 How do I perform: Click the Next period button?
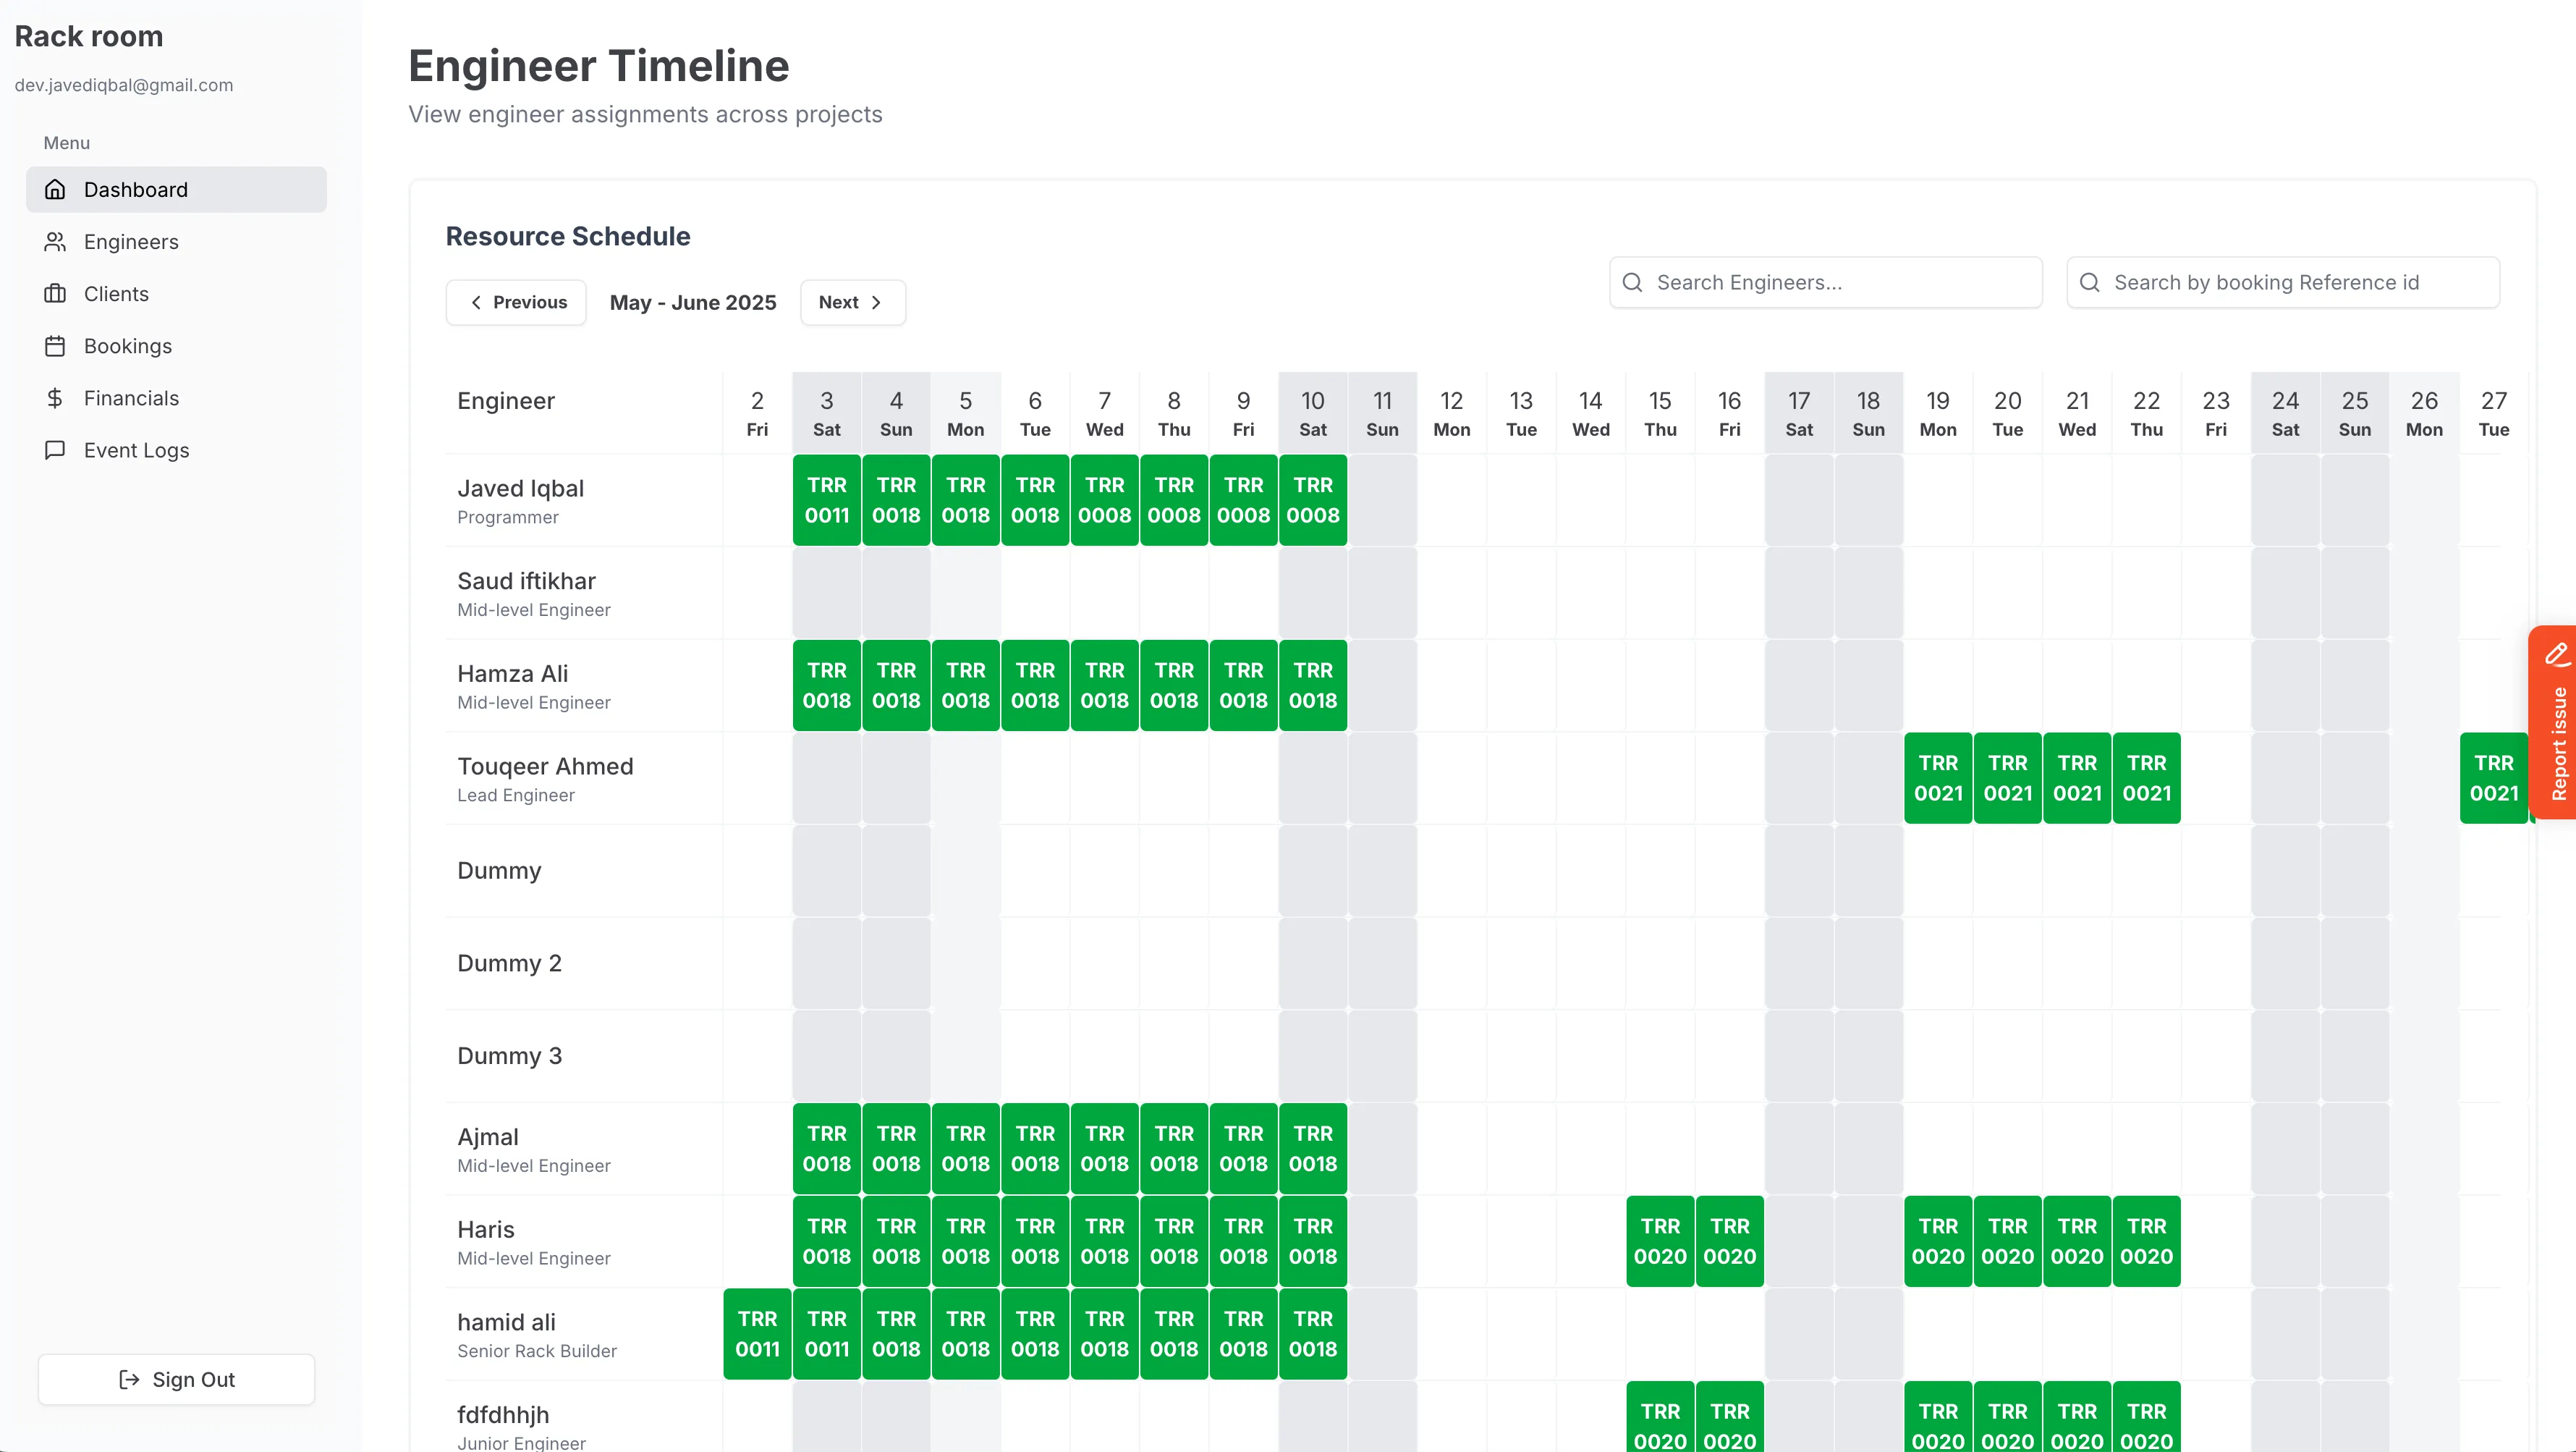click(853, 302)
